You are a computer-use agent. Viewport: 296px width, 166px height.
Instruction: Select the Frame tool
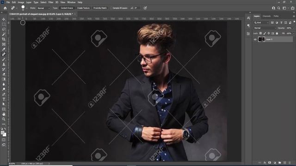click(x=4, y=44)
